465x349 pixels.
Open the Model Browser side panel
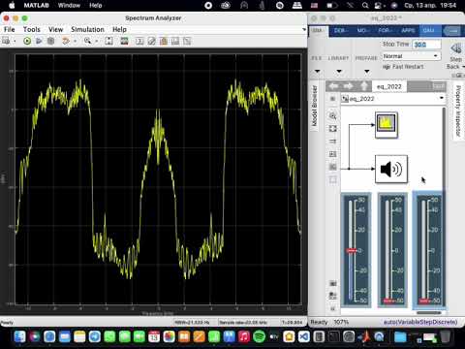click(314, 106)
